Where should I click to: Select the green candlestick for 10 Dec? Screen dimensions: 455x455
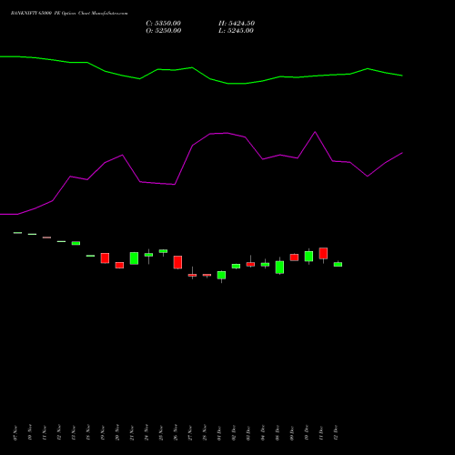point(308,257)
